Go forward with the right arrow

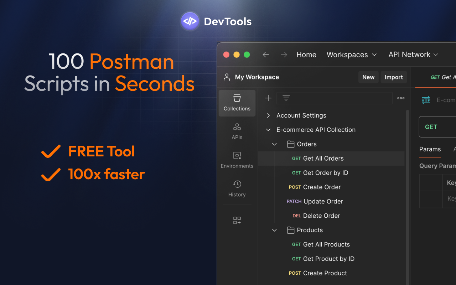point(284,55)
